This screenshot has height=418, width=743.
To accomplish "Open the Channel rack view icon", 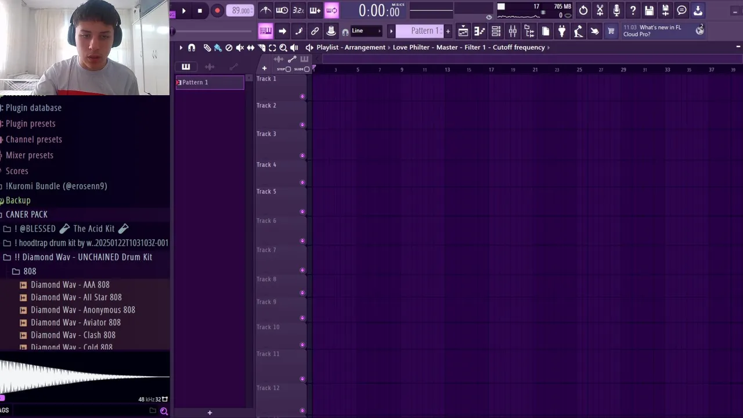I will pyautogui.click(x=496, y=31).
